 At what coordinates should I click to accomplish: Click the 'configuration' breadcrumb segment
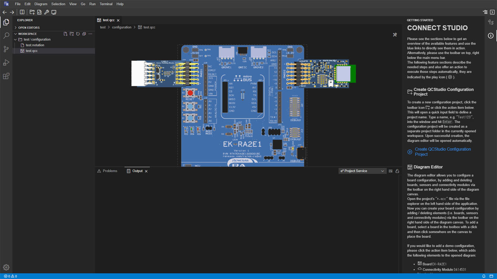[121, 27]
